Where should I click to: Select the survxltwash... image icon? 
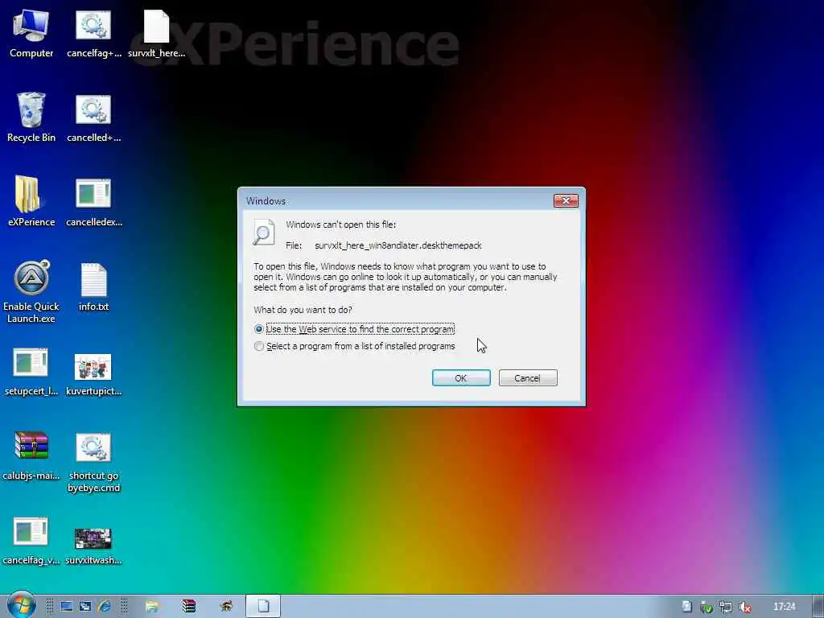pyautogui.click(x=93, y=546)
